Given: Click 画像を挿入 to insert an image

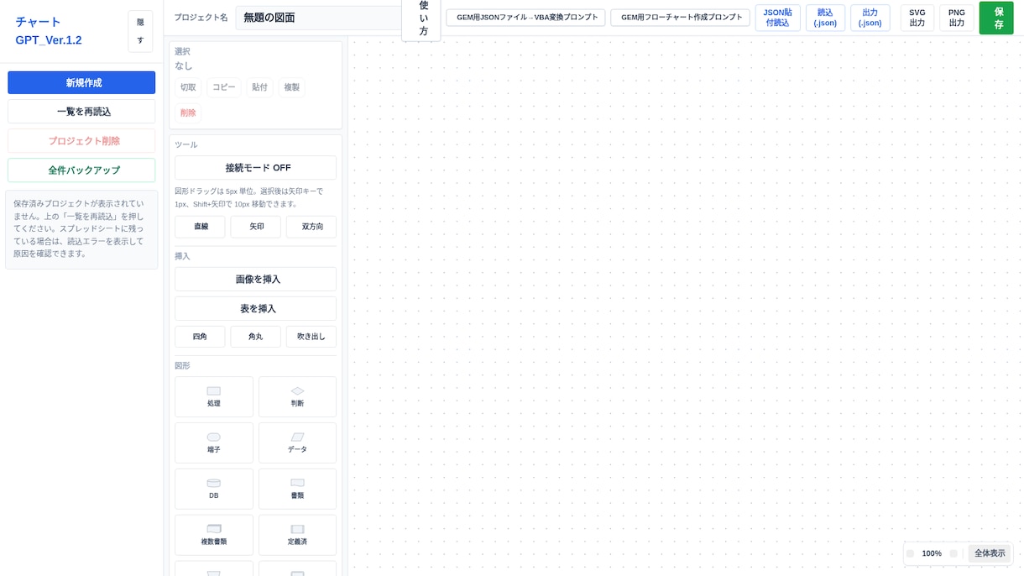Looking at the screenshot, I should click(255, 279).
